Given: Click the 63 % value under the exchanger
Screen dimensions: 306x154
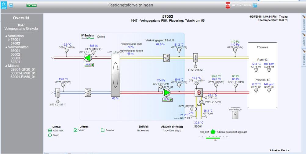Looking at the screenshot, I should tap(115, 98).
